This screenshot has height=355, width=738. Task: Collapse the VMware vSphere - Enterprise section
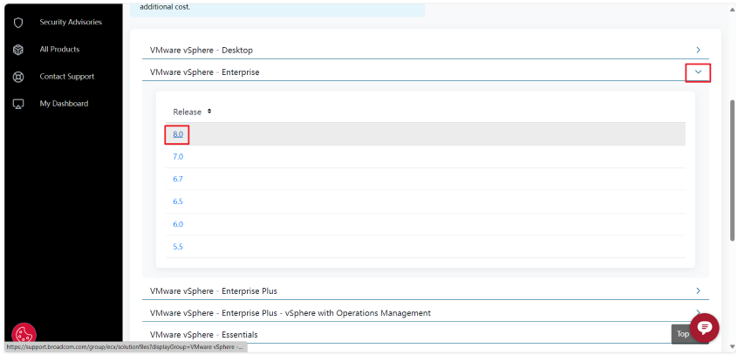coord(698,72)
